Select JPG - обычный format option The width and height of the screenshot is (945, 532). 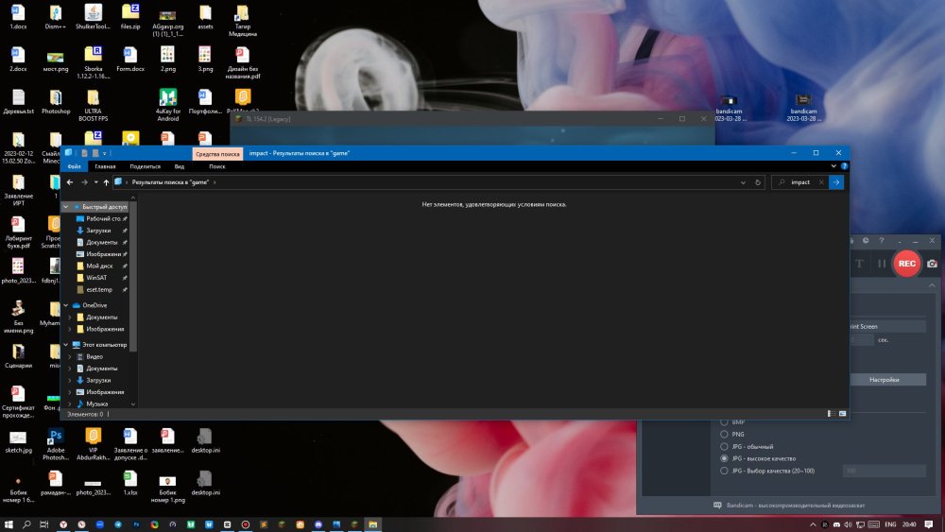point(724,446)
